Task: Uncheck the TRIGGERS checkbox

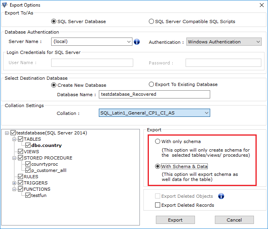Action: [x=20, y=182]
